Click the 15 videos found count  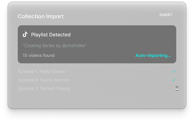pyautogui.click(x=39, y=56)
